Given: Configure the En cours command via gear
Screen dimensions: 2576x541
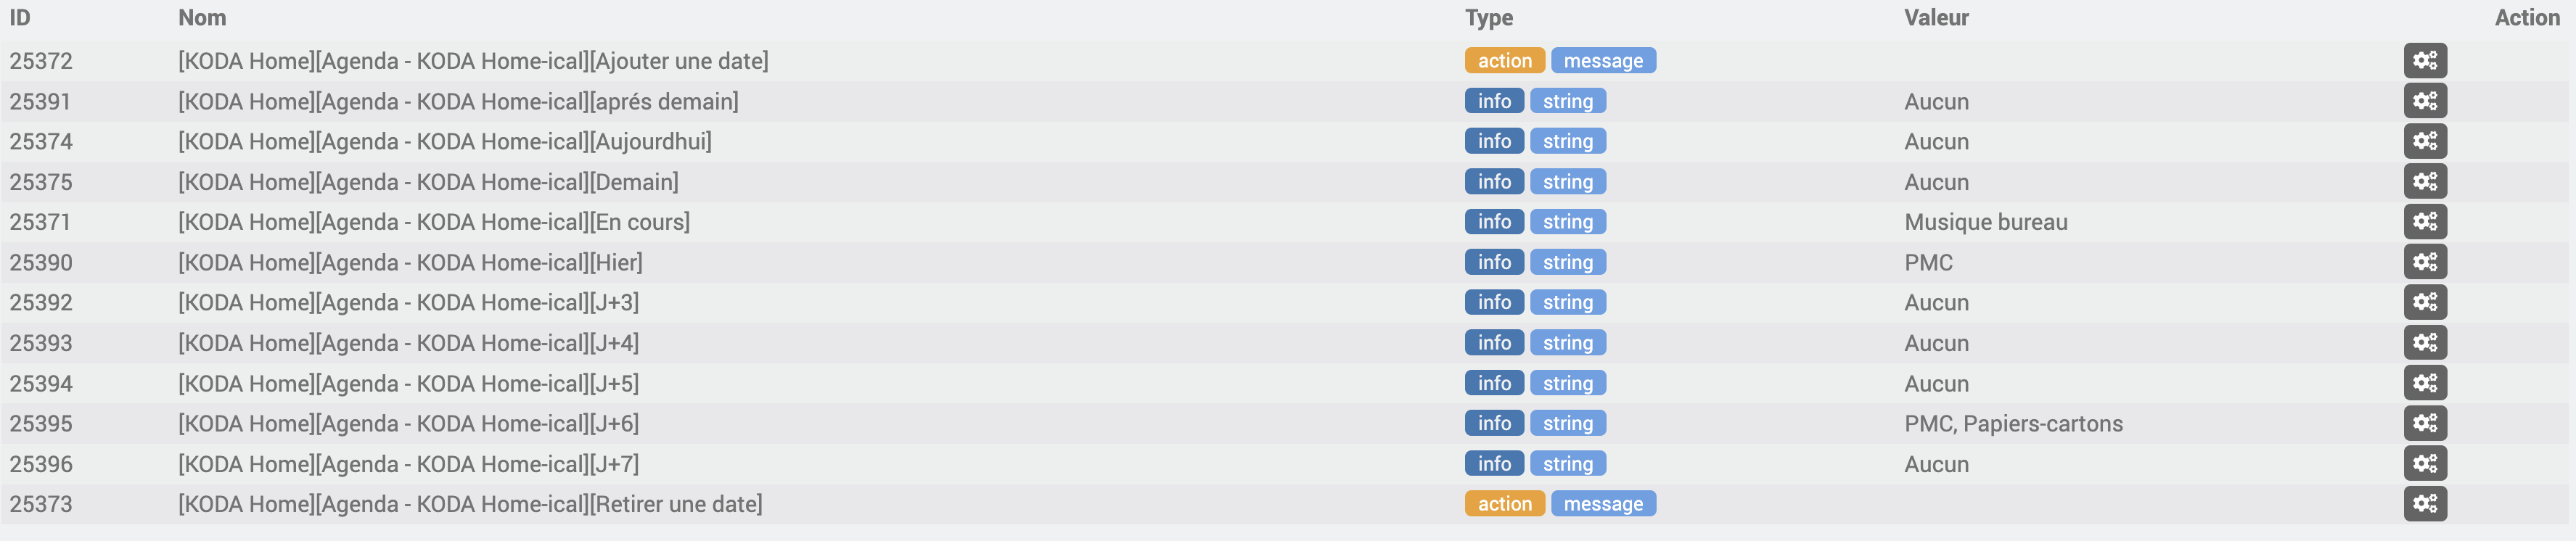Looking at the screenshot, I should (2425, 222).
